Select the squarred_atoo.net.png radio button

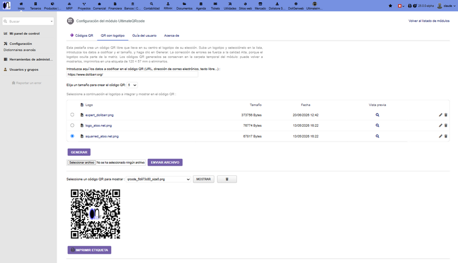72,136
